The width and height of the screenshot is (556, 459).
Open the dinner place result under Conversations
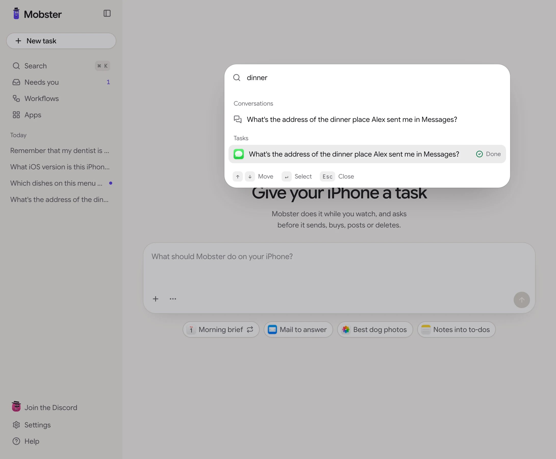pos(367,120)
